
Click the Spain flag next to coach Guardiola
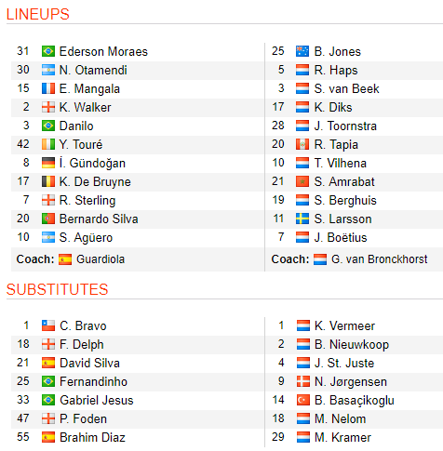pos(65,259)
